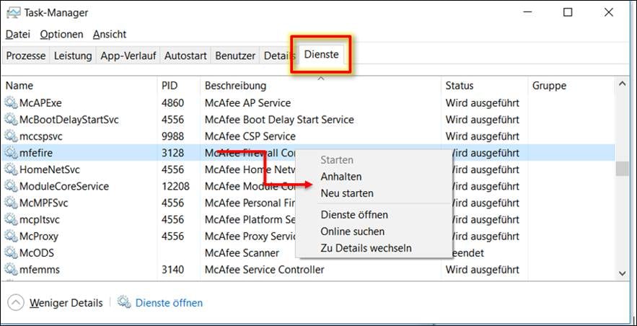Click the scrollbar down arrow
637x326 pixels.
coord(622,273)
